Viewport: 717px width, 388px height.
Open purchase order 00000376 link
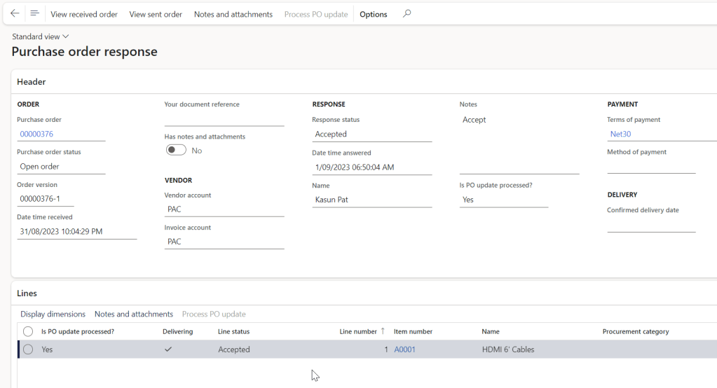pyautogui.click(x=36, y=134)
